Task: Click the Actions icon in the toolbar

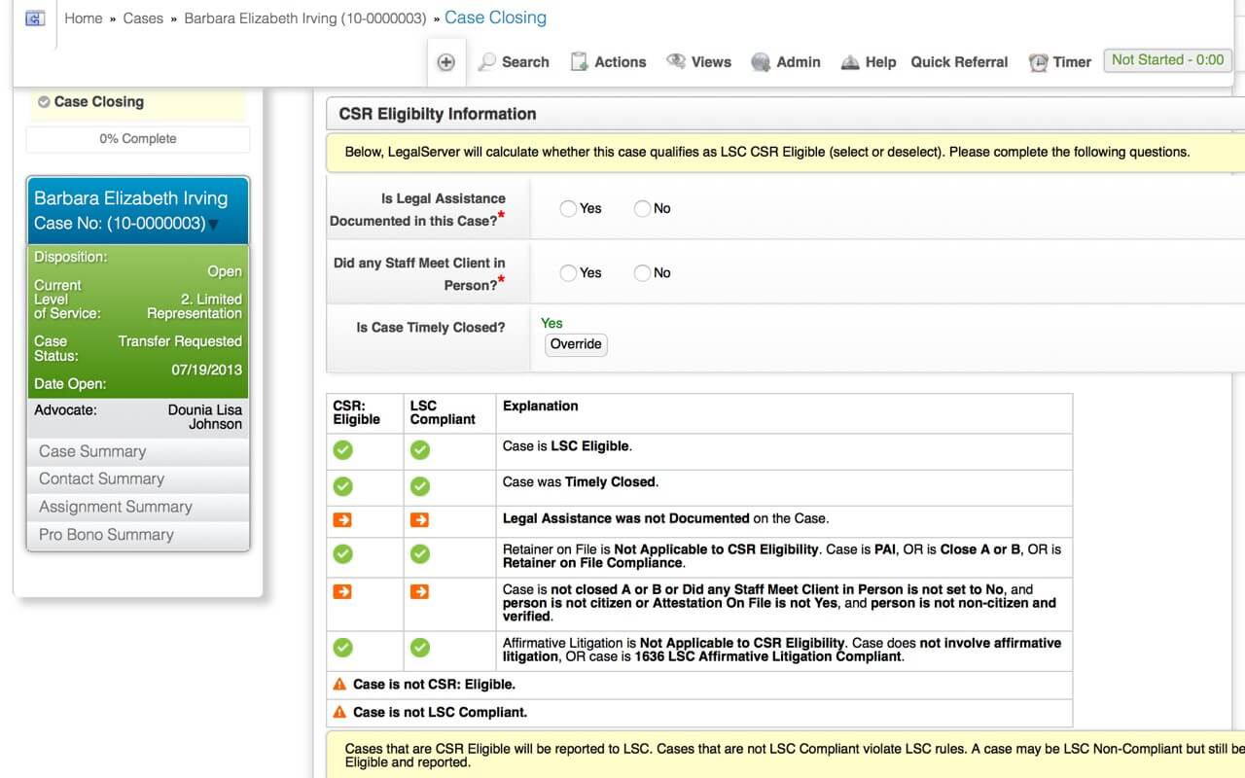Action: click(x=578, y=61)
